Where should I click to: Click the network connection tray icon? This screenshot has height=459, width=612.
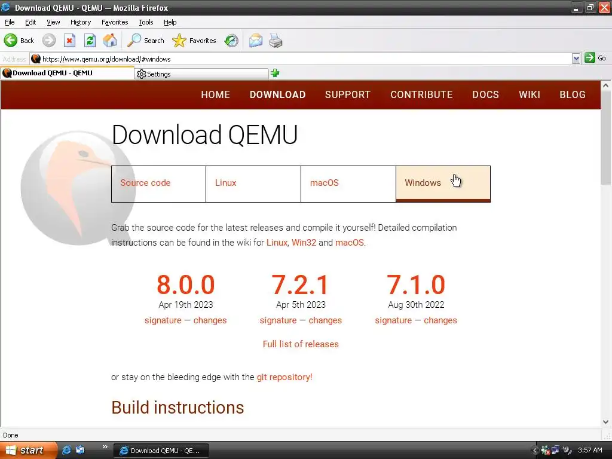555,451
